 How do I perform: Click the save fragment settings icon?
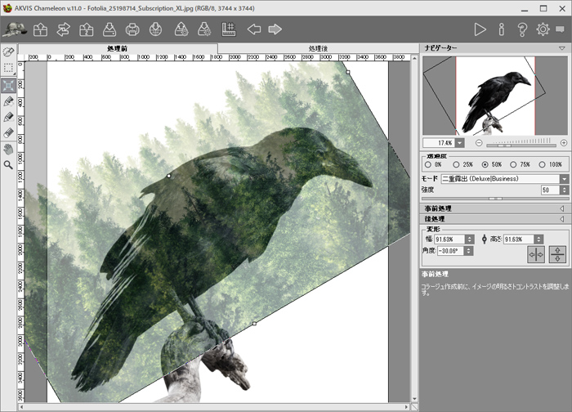pyautogui.click(x=204, y=29)
